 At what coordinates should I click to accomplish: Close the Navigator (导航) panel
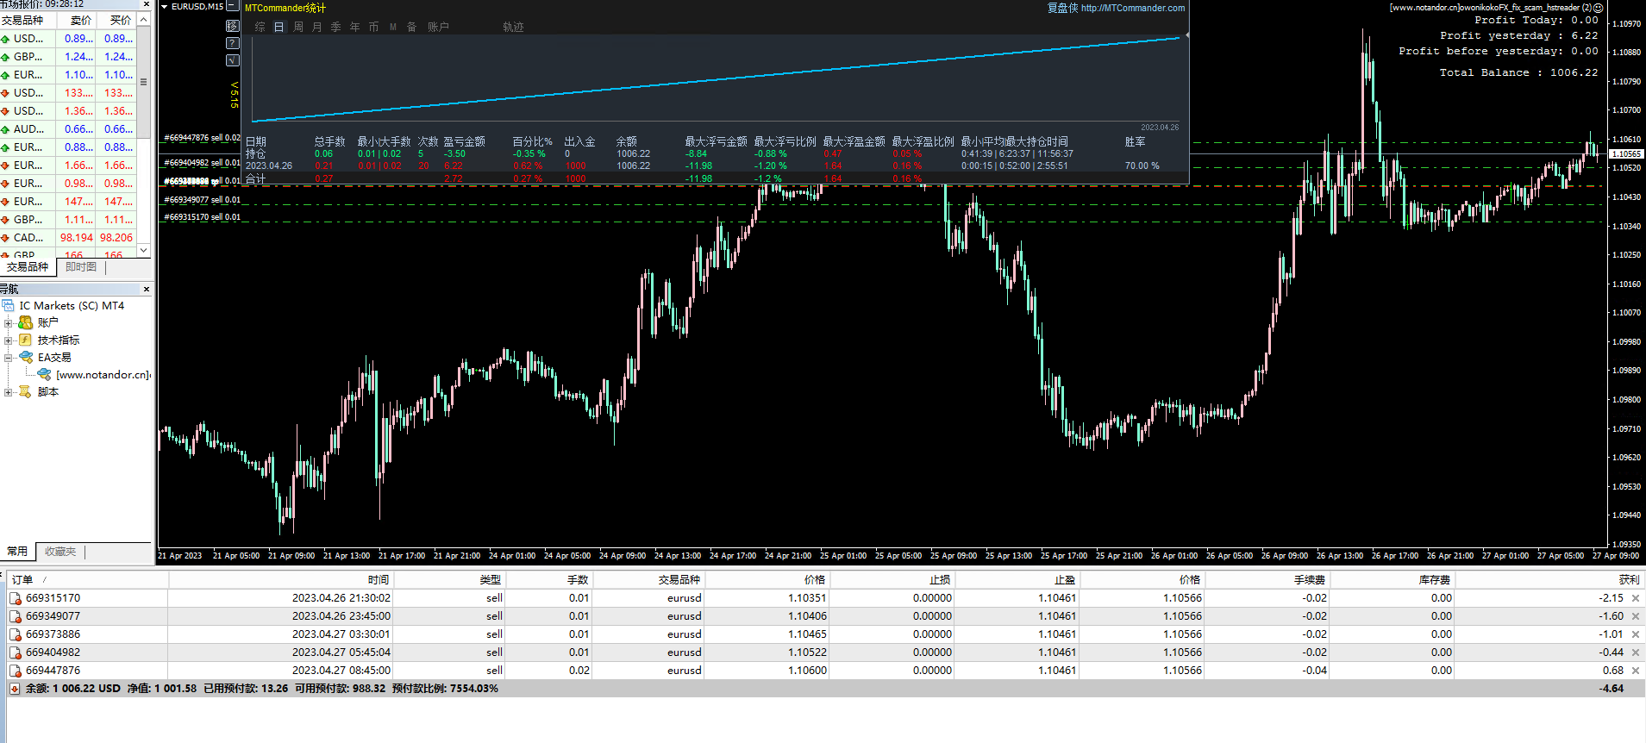click(147, 290)
